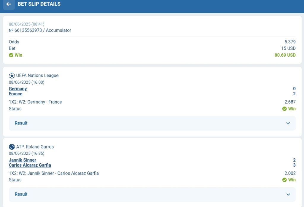Click the odds value 2.002
Viewport: 304px width, 207px height.
290,173
